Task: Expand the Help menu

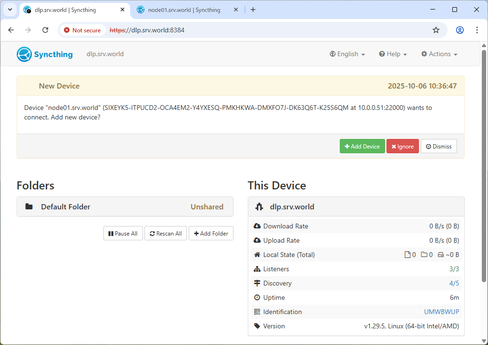Action: coord(393,54)
